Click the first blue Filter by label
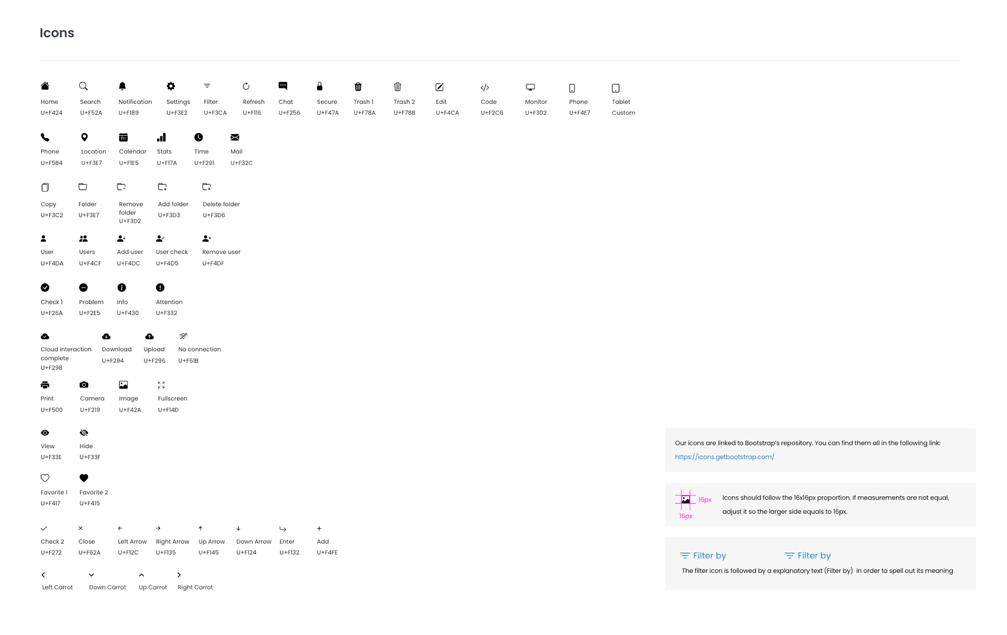 709,555
